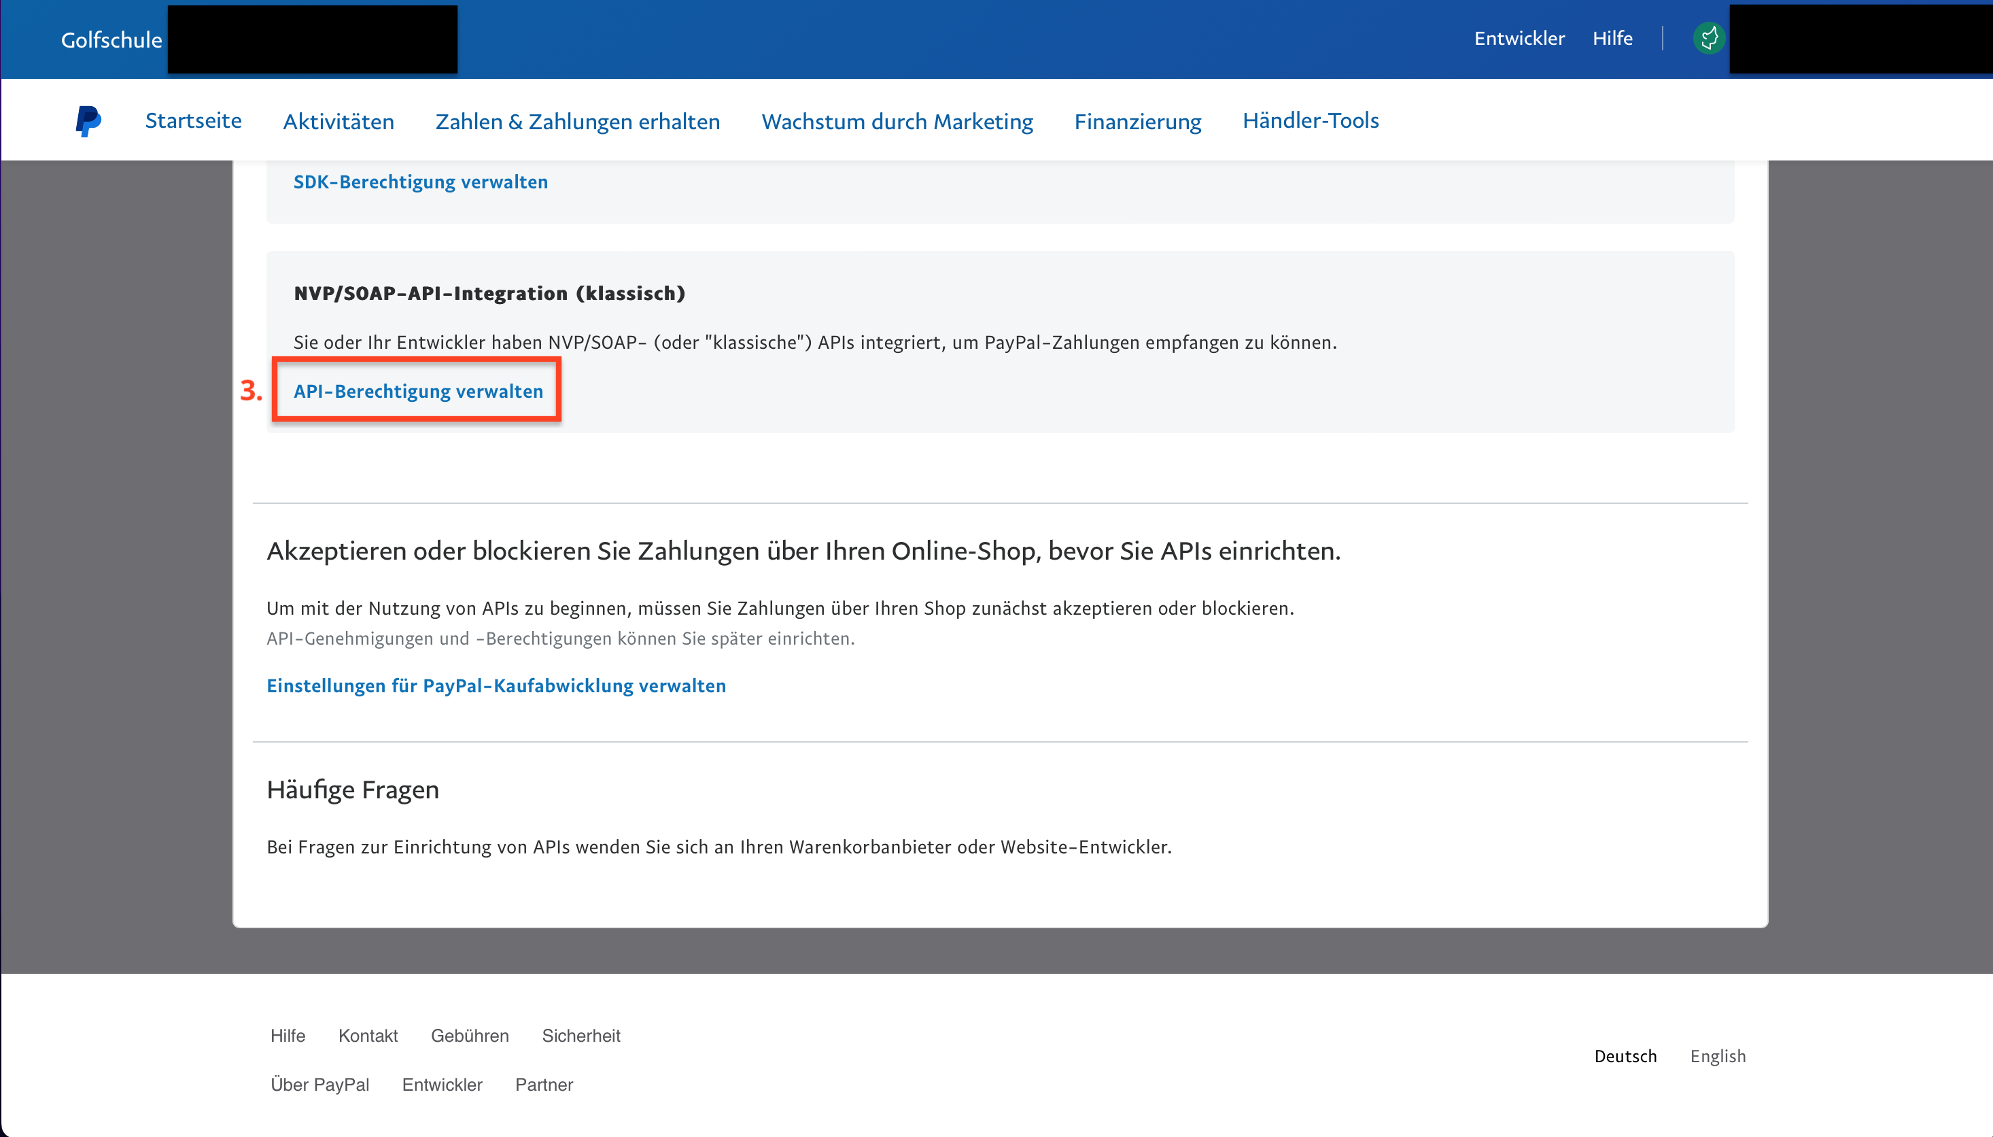Viewport: 1993px width, 1137px height.
Task: Go to Startseite
Action: pyautogui.click(x=193, y=121)
